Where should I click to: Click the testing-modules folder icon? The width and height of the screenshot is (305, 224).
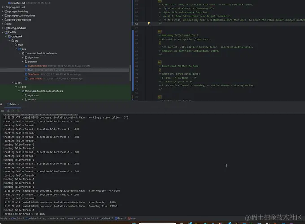pyautogui.click(x=6, y=28)
